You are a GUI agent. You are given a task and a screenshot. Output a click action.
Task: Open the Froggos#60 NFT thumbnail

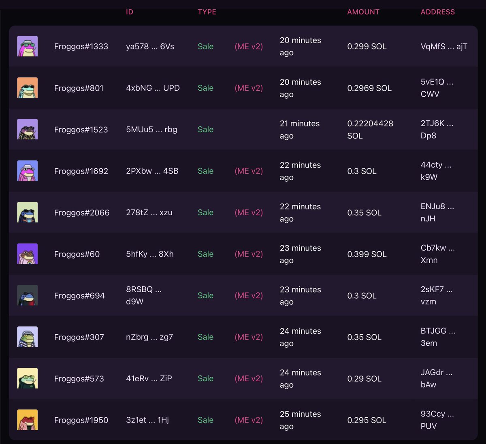[x=27, y=254]
